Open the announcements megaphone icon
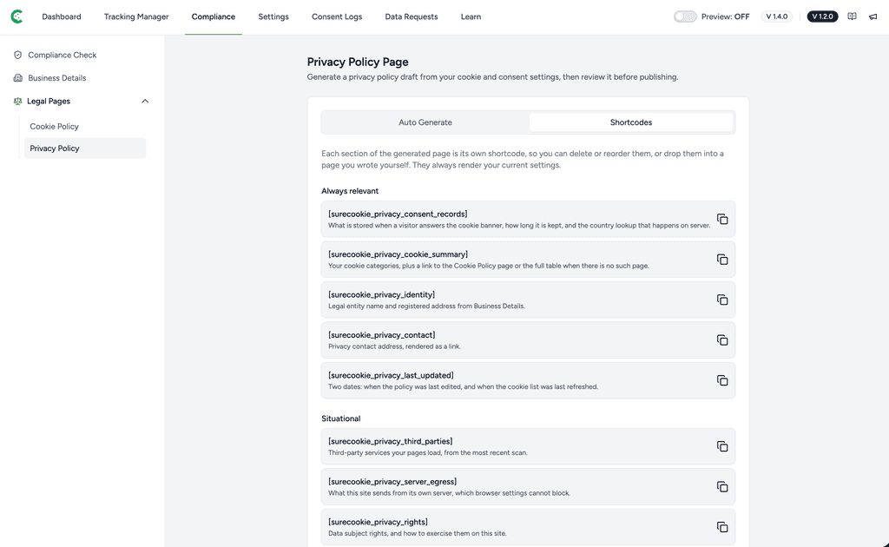Image resolution: width=889 pixels, height=547 pixels. point(873,16)
